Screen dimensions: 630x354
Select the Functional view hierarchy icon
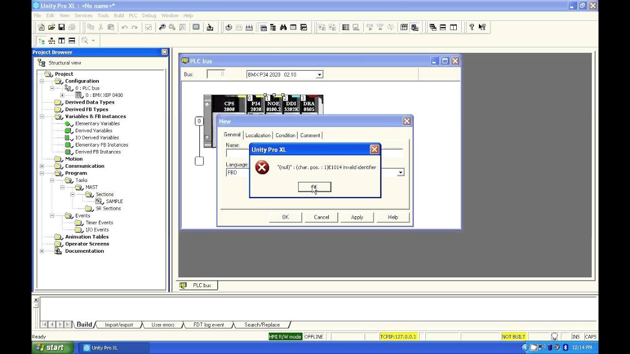click(52, 41)
